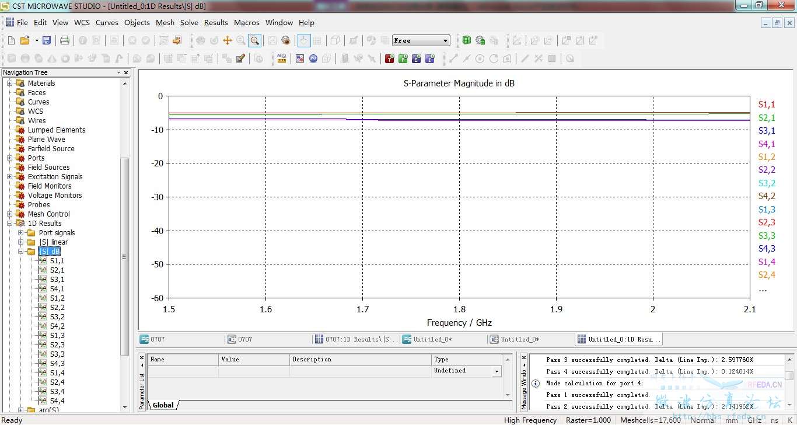Click the Name column cell in parameter list
Viewport: 797px width, 425px height.
coord(183,371)
